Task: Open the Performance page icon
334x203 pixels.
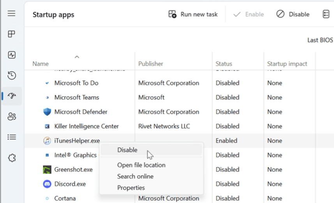Action: click(12, 55)
